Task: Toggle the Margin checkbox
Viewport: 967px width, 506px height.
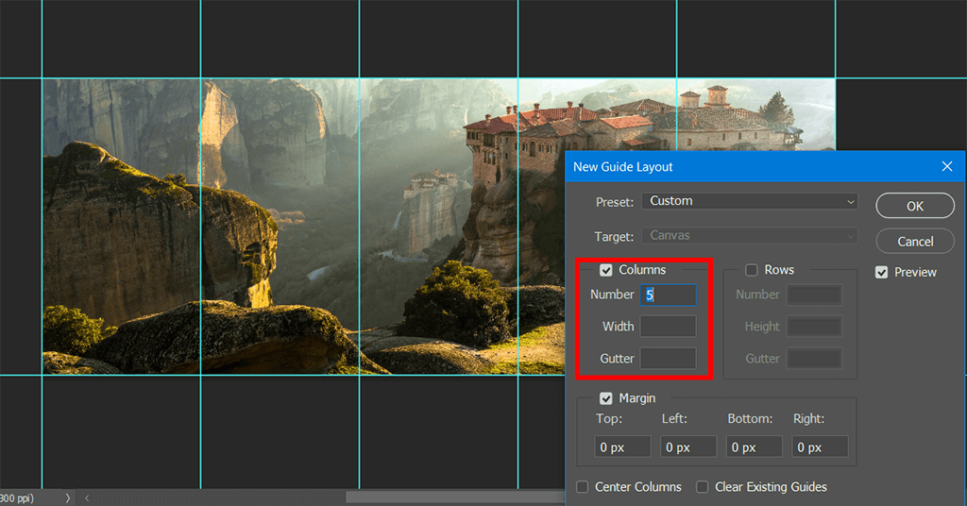Action: coord(606,398)
